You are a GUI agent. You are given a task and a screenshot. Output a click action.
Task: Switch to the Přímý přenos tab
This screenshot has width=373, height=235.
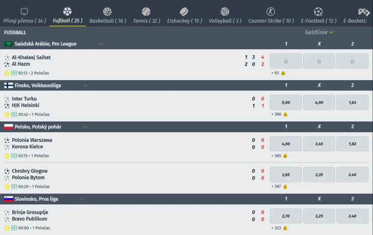pyautogui.click(x=24, y=16)
